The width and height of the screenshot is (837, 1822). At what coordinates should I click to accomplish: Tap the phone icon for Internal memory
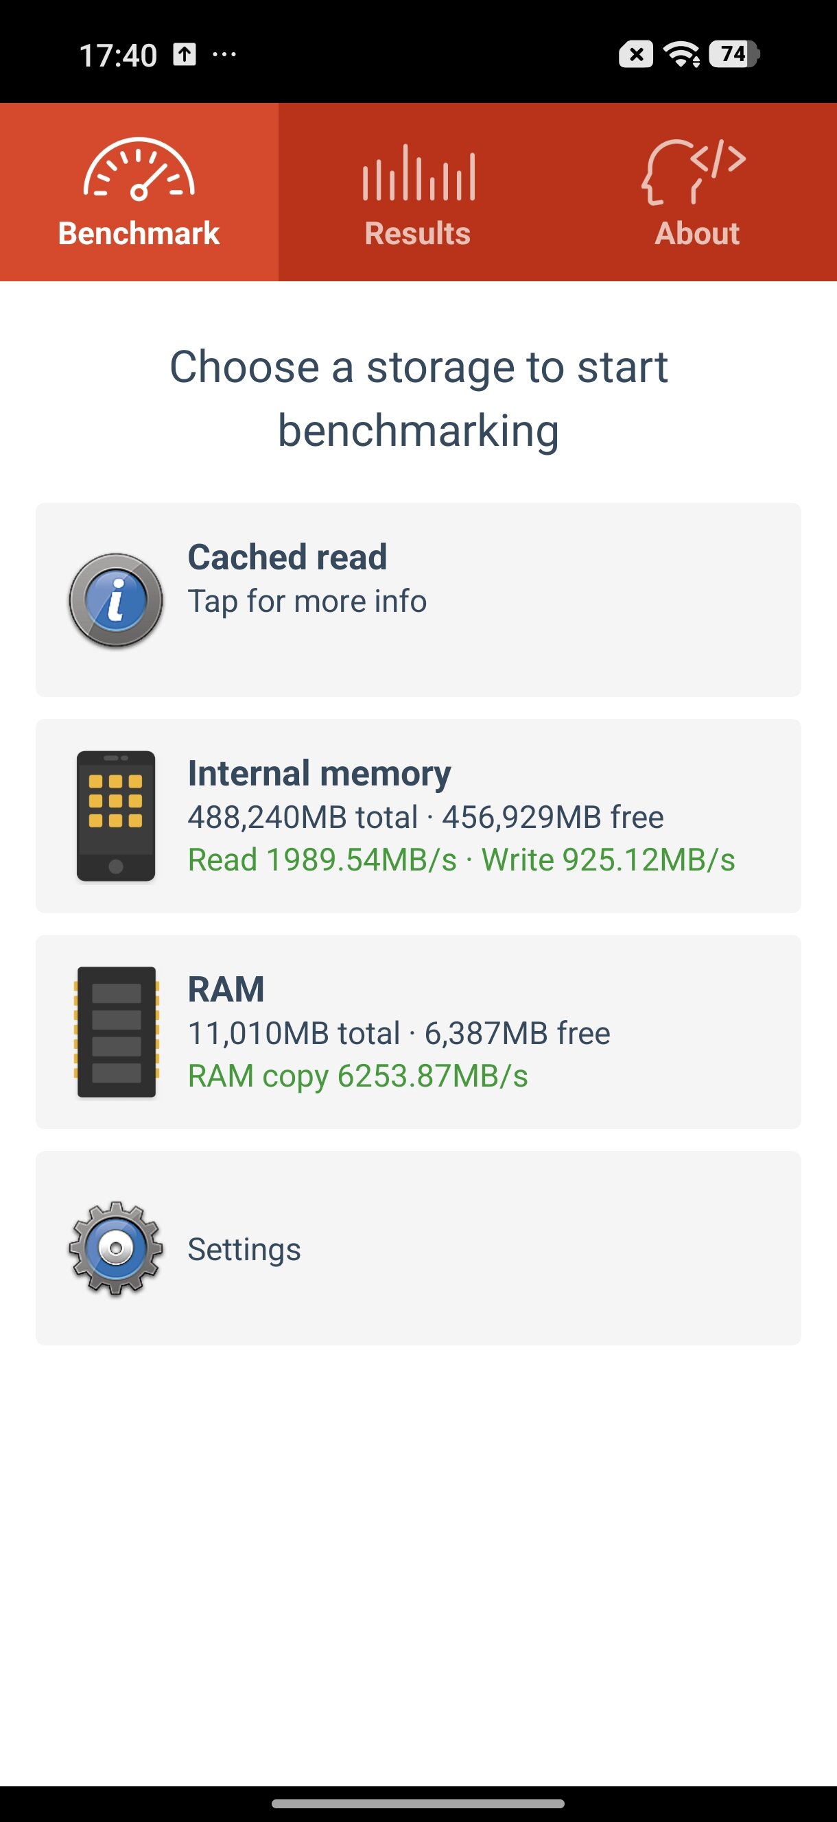click(116, 816)
